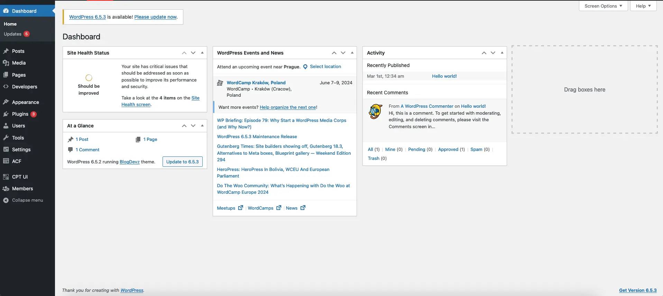
Task: Click Select location link
Action: [325, 67]
